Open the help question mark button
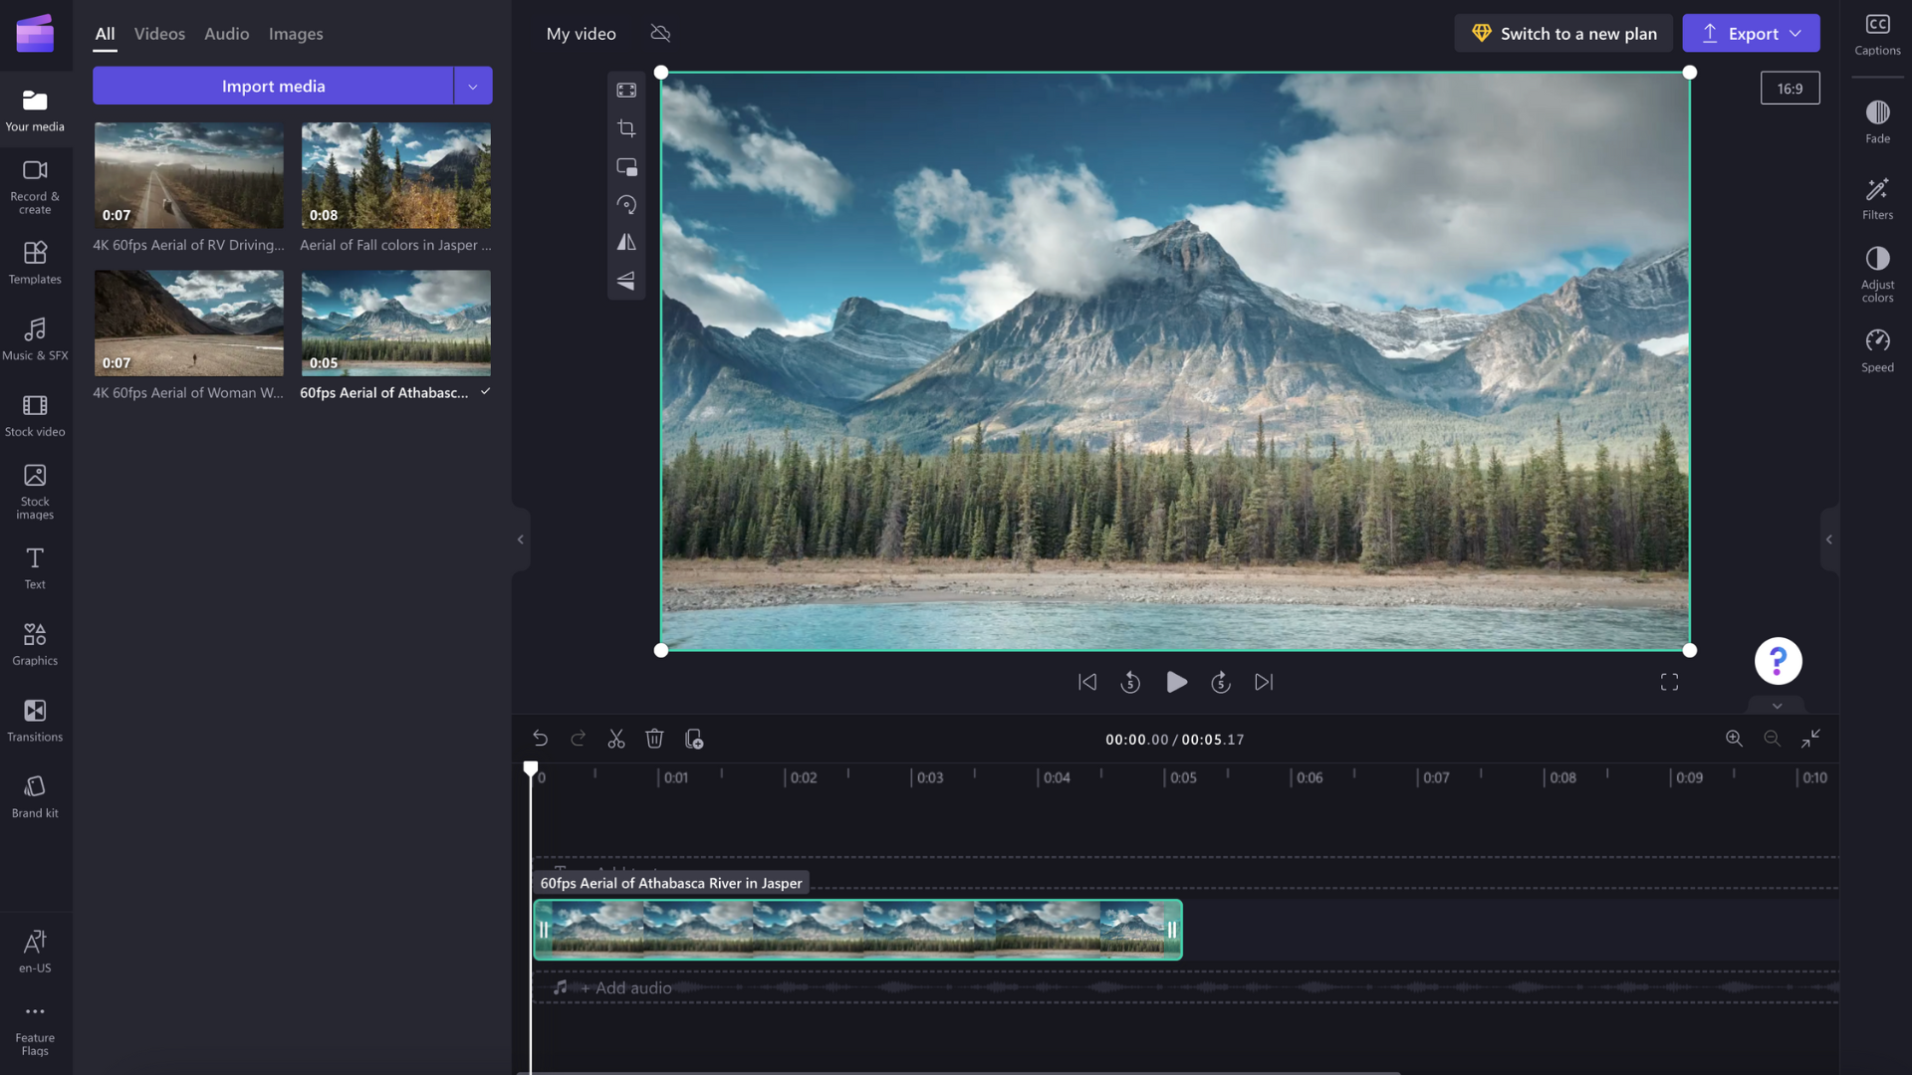This screenshot has height=1075, width=1912. click(x=1778, y=661)
